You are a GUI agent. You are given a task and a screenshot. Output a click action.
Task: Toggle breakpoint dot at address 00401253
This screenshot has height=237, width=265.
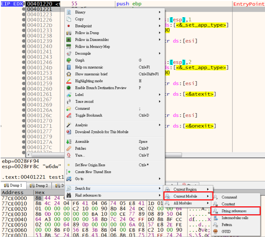pyautogui.click(x=24, y=73)
